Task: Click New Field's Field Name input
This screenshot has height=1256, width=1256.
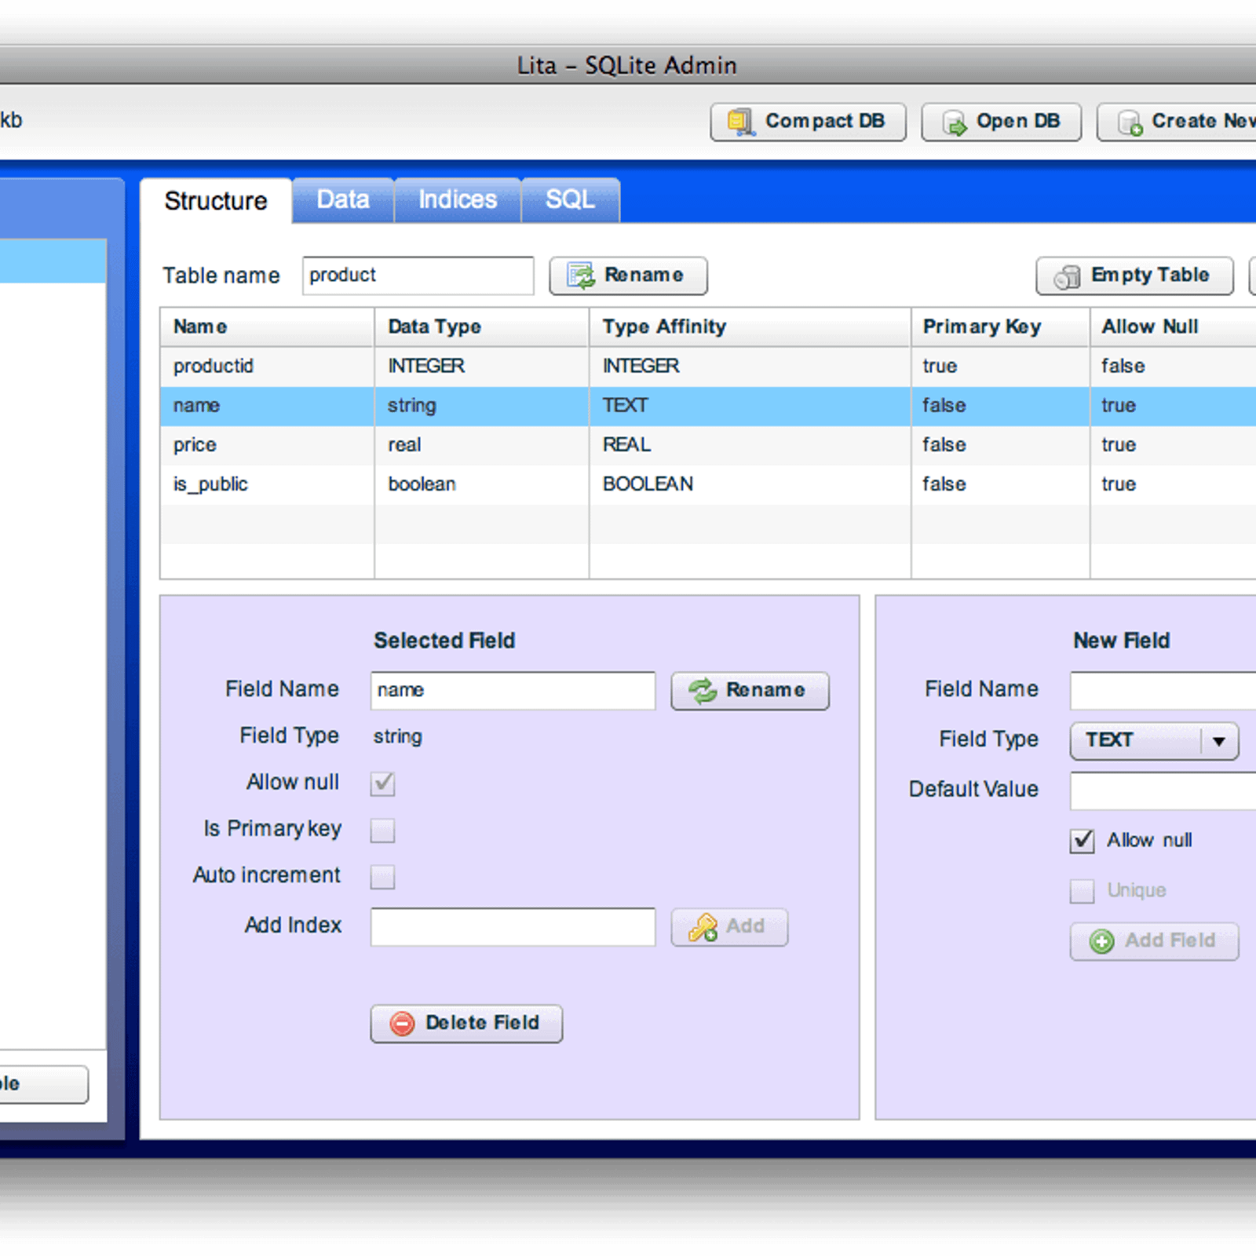Action: (1163, 691)
